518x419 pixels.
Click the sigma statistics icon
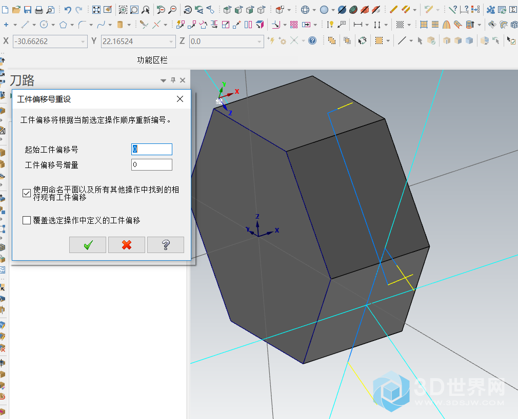click(x=513, y=10)
